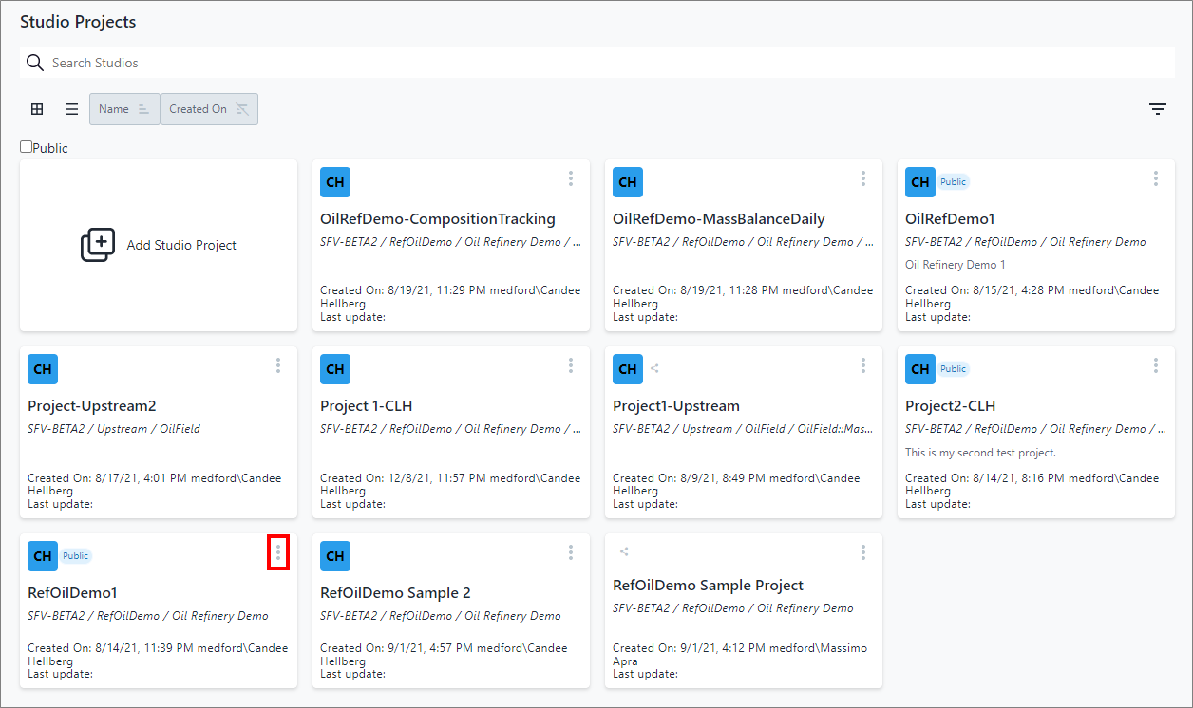Viewport: 1193px width, 708px height.
Task: Click share icon on Project1-Upstream card
Action: tap(654, 369)
